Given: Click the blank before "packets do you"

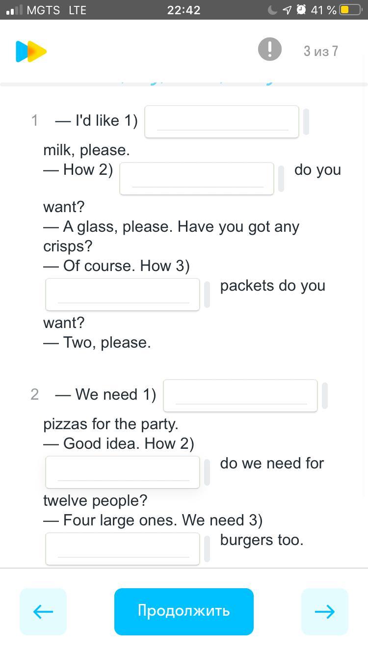Looking at the screenshot, I should tap(123, 295).
